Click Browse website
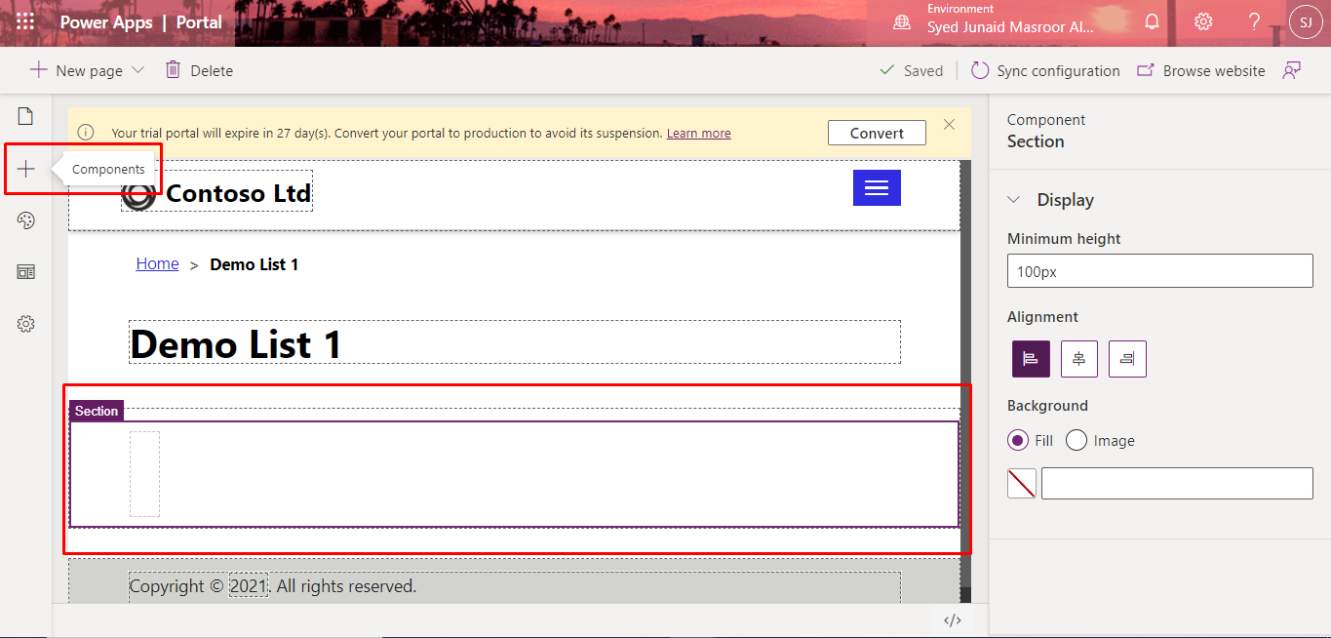This screenshot has width=1331, height=638. 1201,70
